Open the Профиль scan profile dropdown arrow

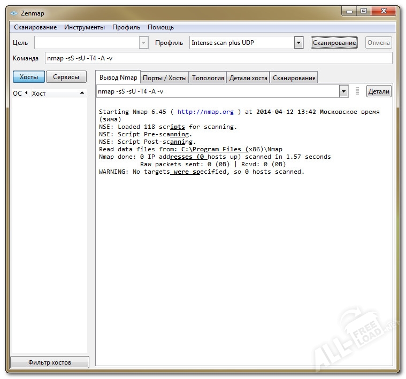[x=298, y=43]
